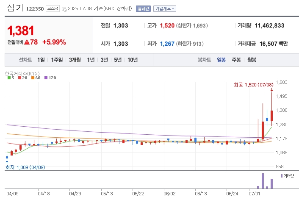
Task: Click the 한국거래소(KRX) chart label
Action: point(22,73)
